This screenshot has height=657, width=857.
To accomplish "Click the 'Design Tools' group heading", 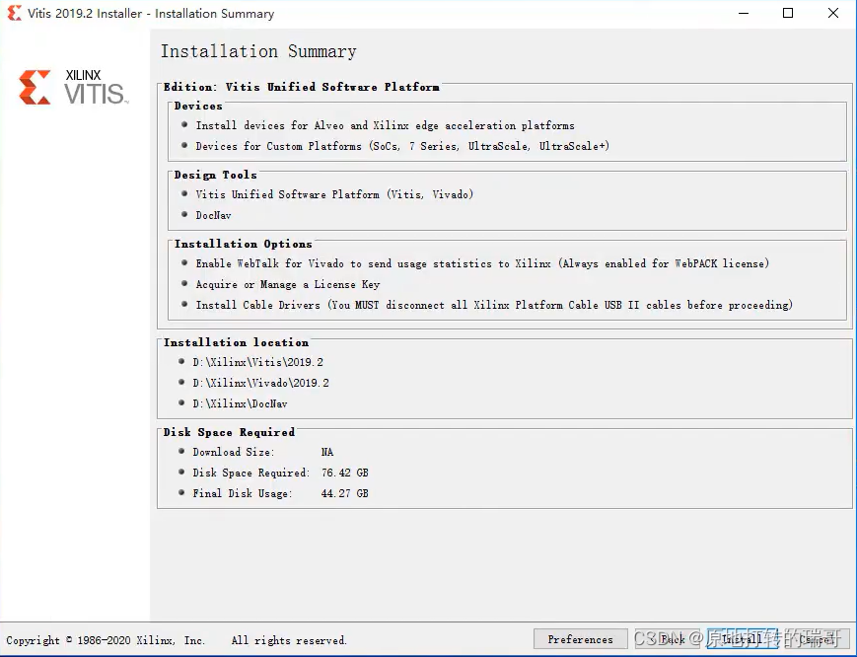I will 215,175.
